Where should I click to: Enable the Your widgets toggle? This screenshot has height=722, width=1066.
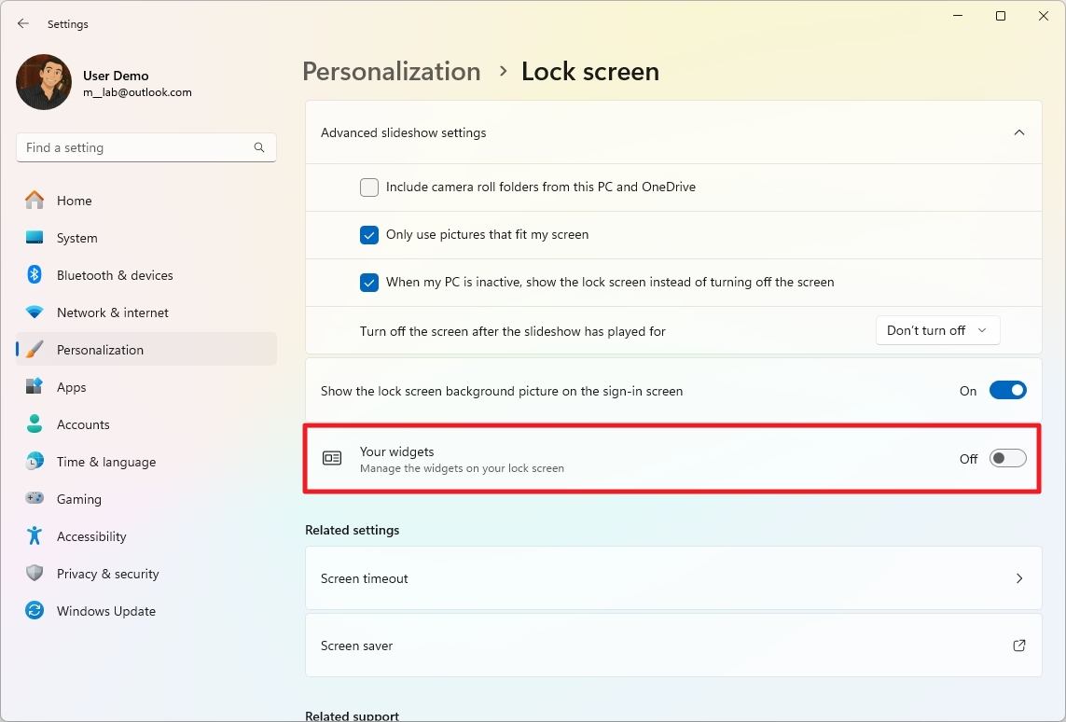tap(1007, 458)
